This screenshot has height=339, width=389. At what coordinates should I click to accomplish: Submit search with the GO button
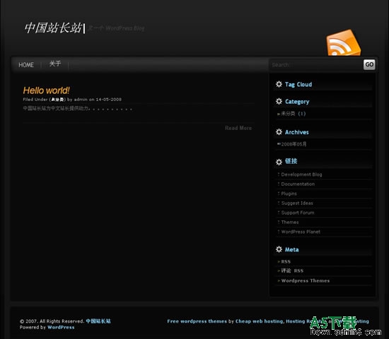tap(369, 64)
